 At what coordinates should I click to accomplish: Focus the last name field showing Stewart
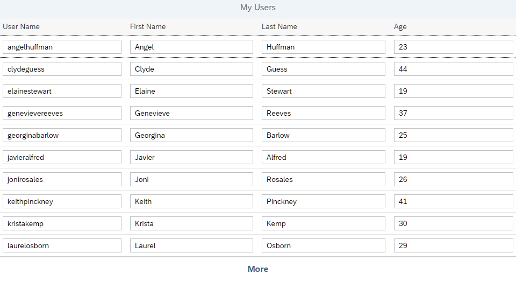click(x=324, y=91)
